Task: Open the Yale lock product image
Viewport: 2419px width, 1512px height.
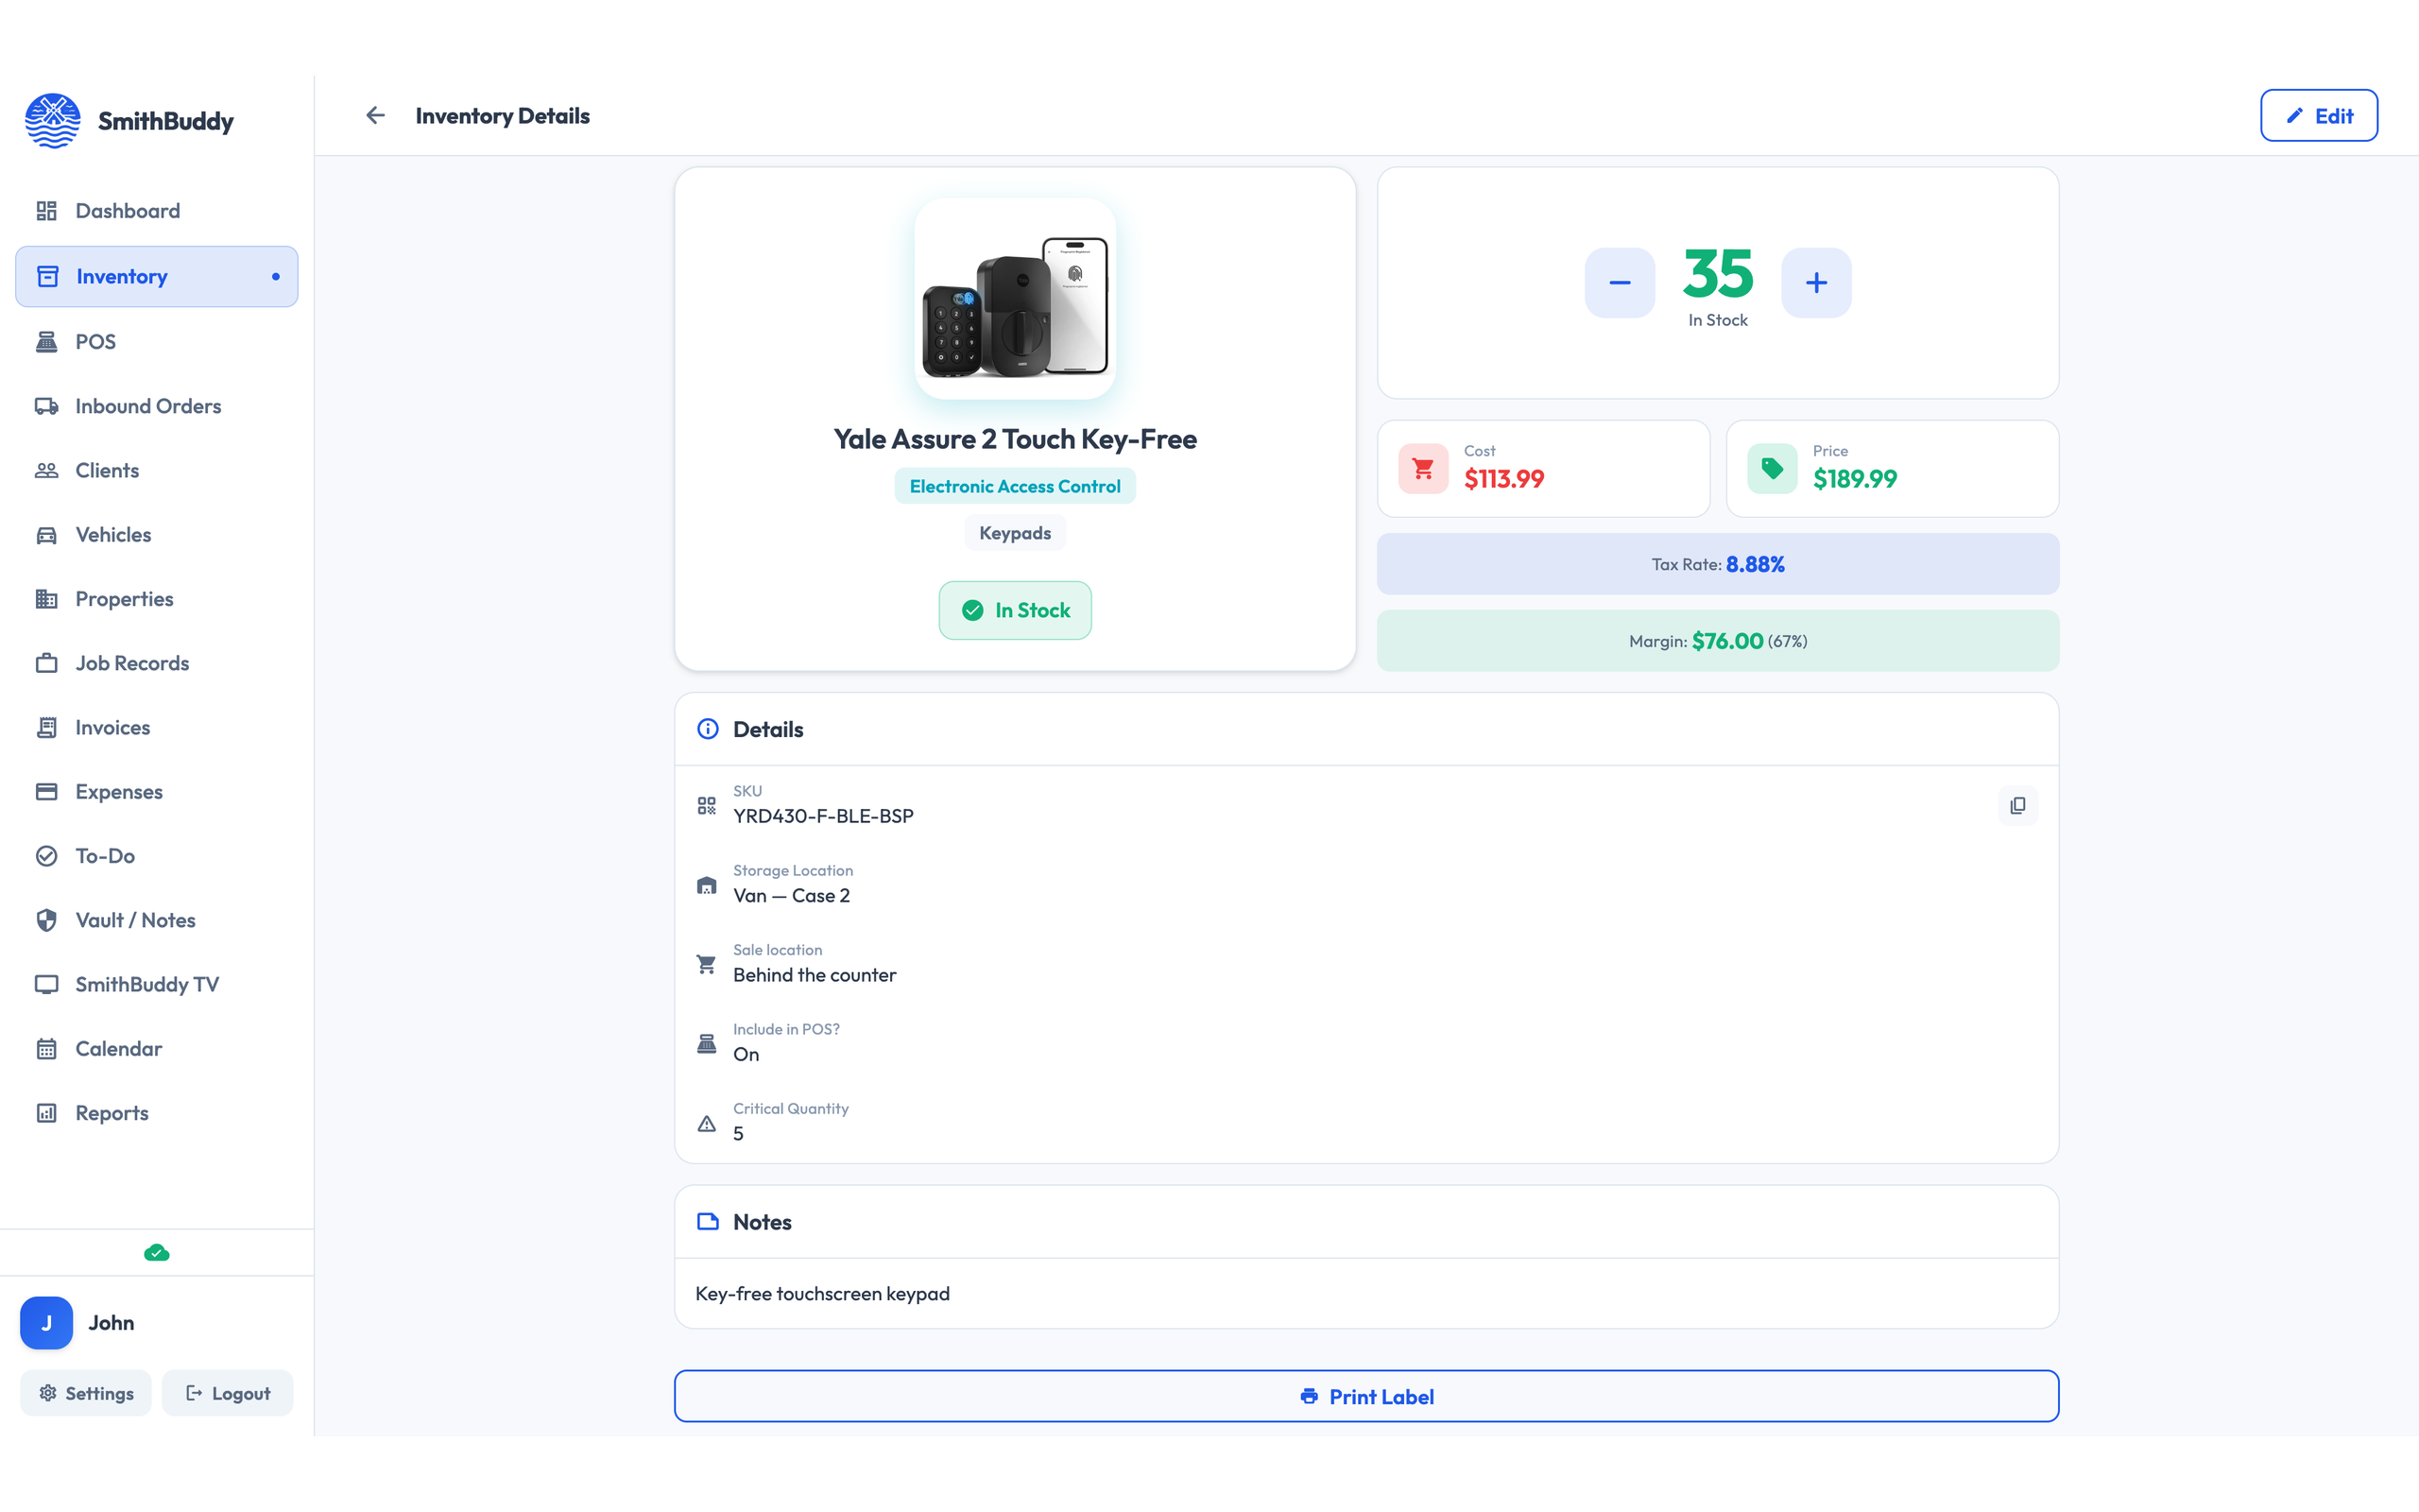Action: (1015, 299)
